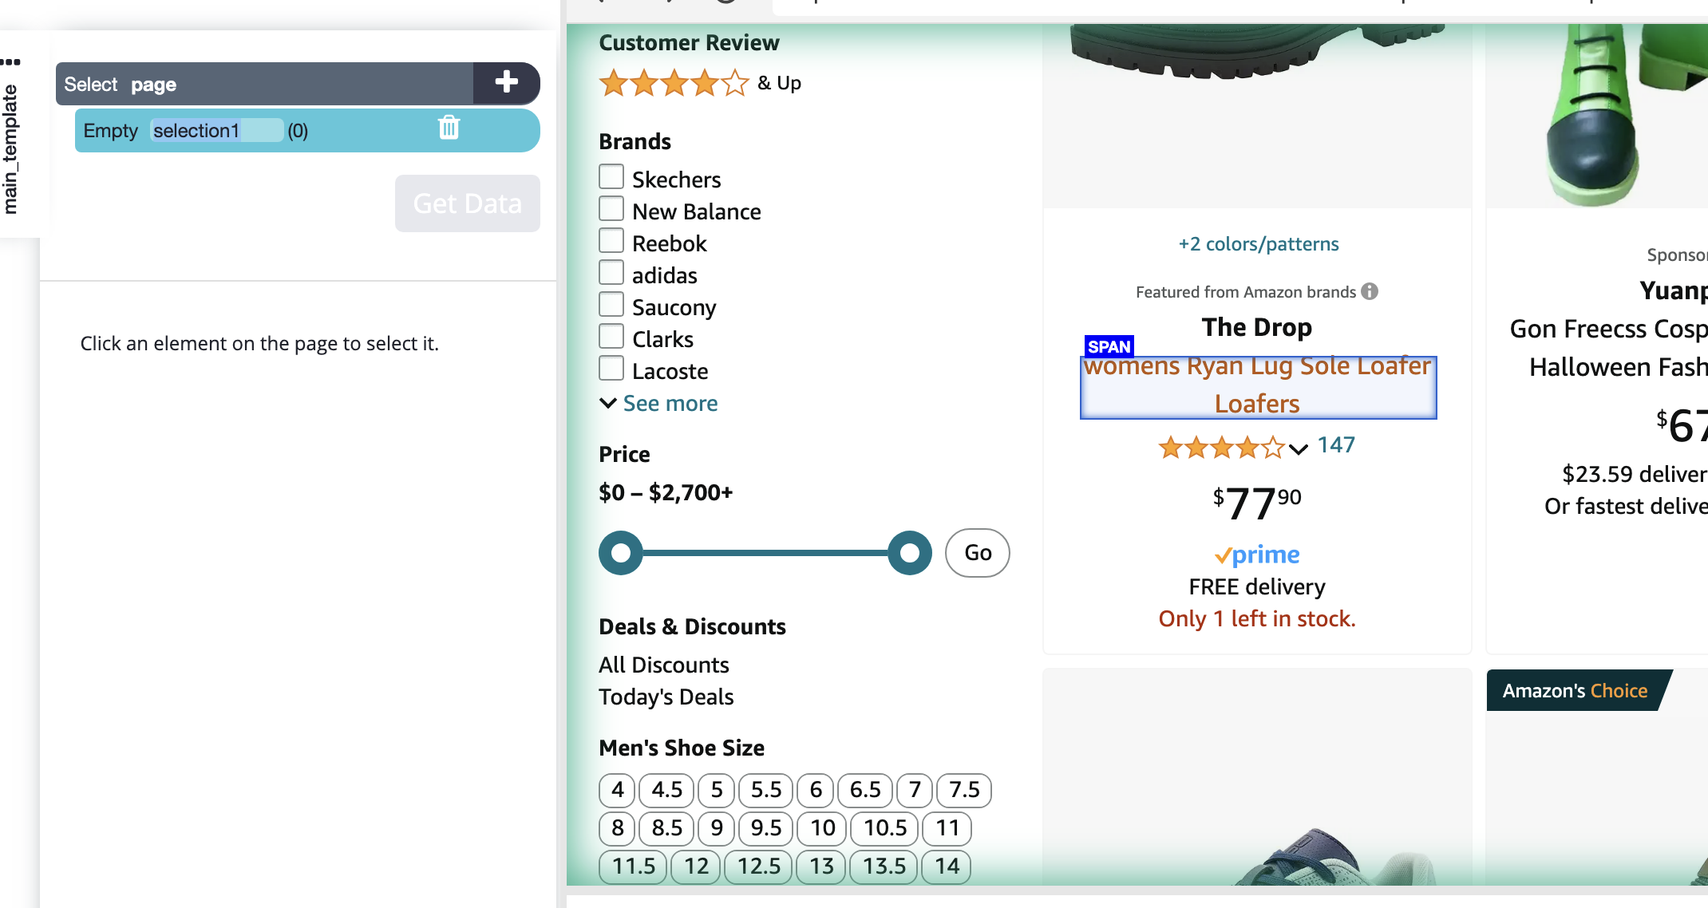Click the right price slider handle
The height and width of the screenshot is (908, 1708).
point(909,553)
